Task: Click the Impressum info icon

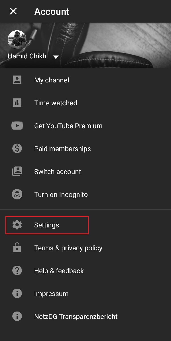Action: pyautogui.click(x=17, y=293)
